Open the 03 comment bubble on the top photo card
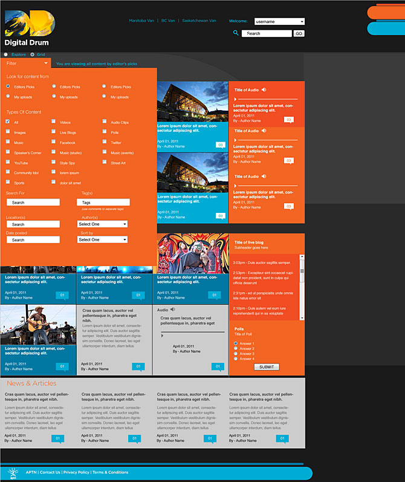Image resolution: width=405 pixels, height=482 pixels. (x=220, y=145)
